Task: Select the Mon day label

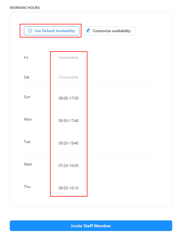Action: (28, 119)
